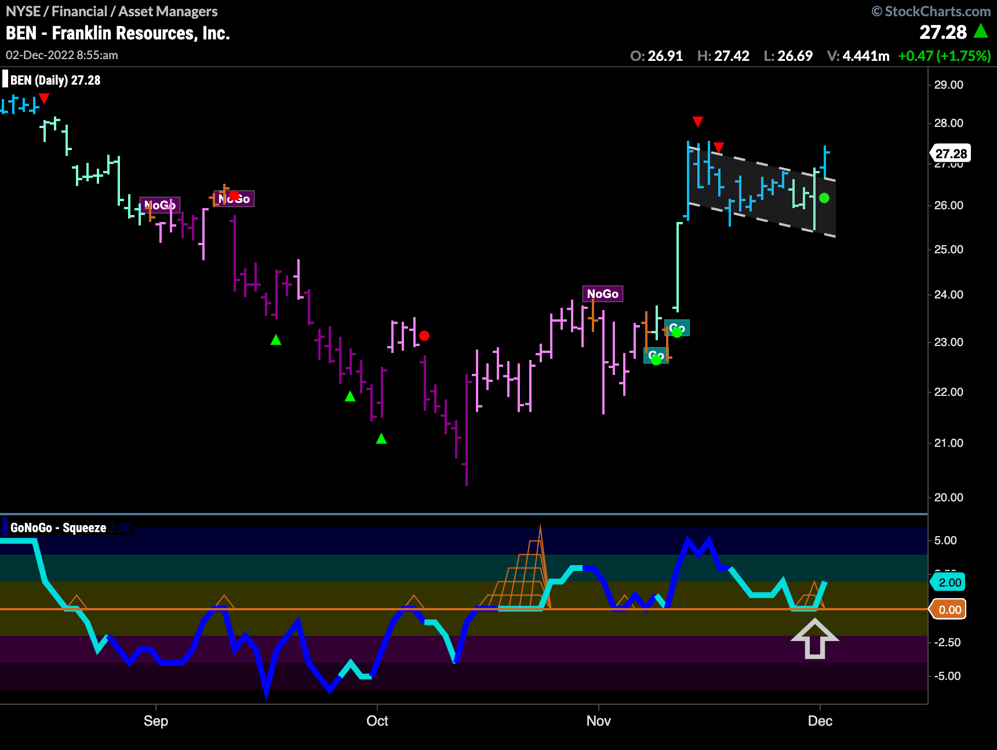Viewport: 997px width, 750px height.
Task: Click the 25.00 price axis label
Action: coord(949,249)
